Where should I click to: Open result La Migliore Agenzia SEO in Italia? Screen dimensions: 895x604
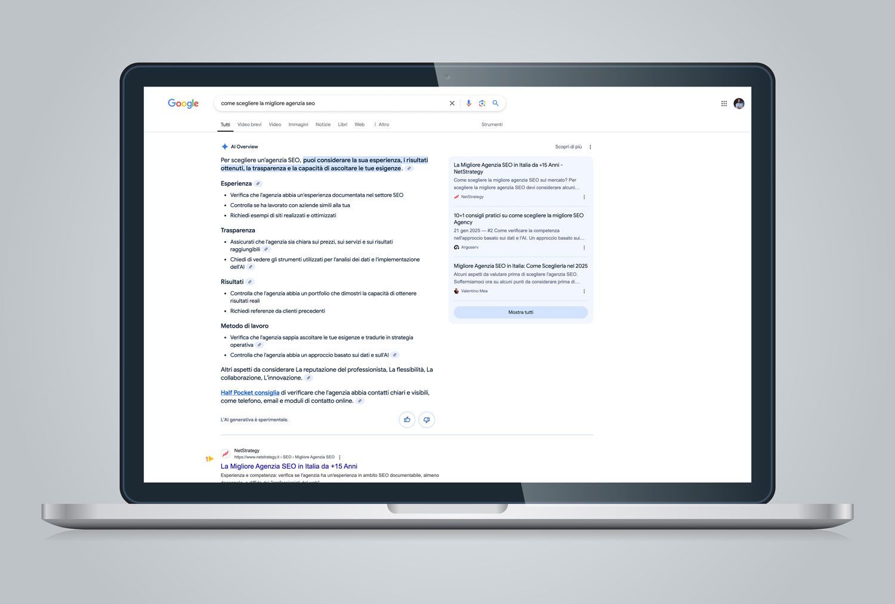(289, 466)
